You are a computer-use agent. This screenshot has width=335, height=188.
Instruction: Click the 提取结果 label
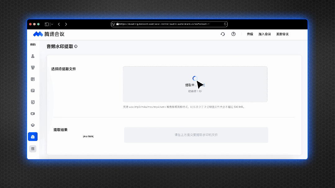click(61, 130)
